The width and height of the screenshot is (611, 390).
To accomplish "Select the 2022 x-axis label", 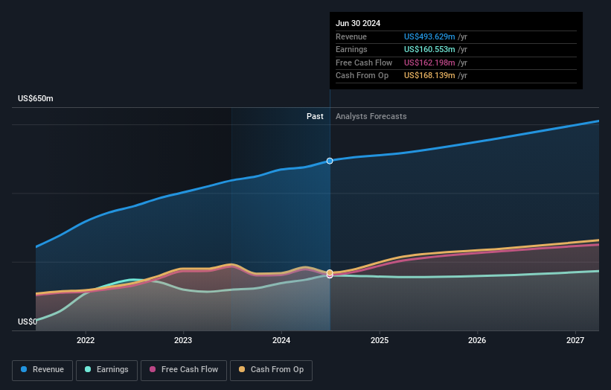I will [x=86, y=341].
